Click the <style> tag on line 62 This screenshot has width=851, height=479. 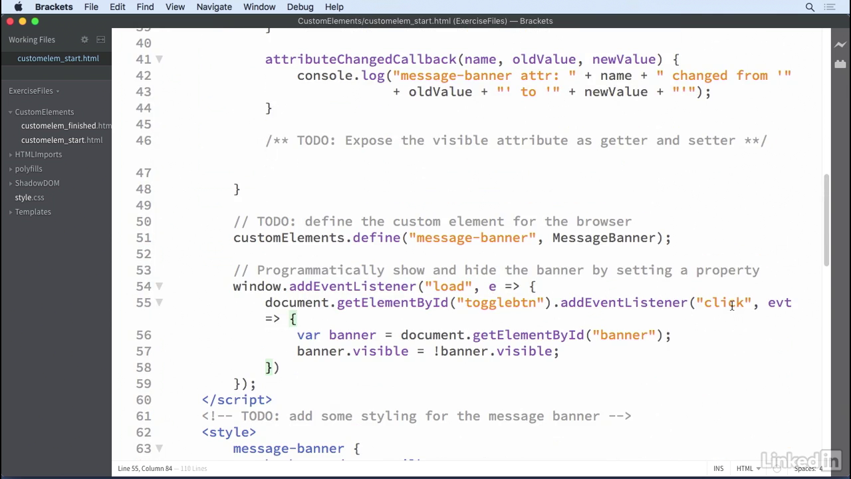[x=229, y=432]
